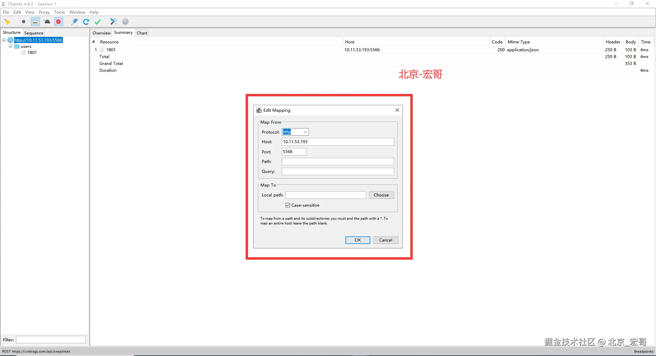Click the 1801 file icon in tree

pyautogui.click(x=23, y=53)
